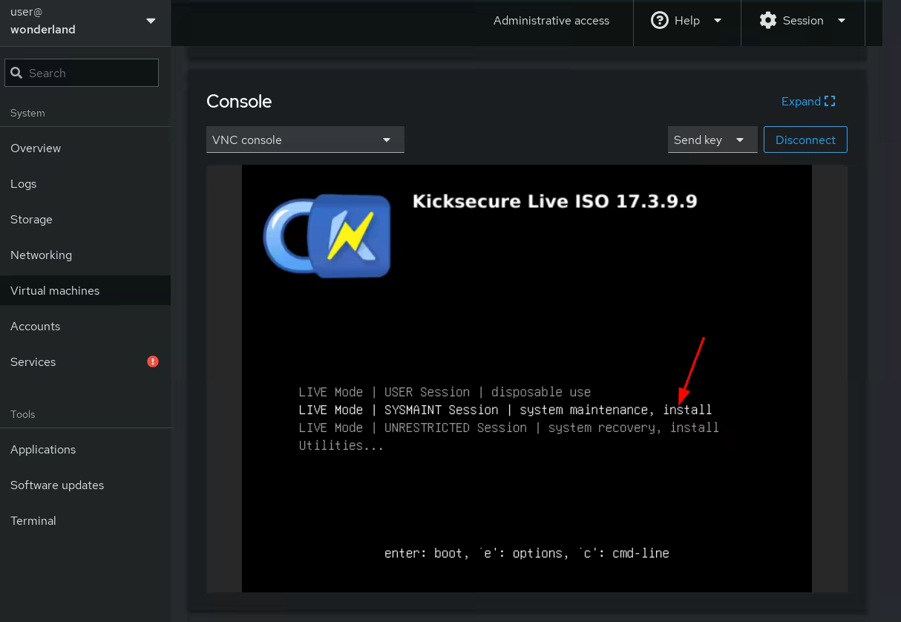The width and height of the screenshot is (901, 622).
Task: Click the search magnifier icon
Action: [16, 73]
